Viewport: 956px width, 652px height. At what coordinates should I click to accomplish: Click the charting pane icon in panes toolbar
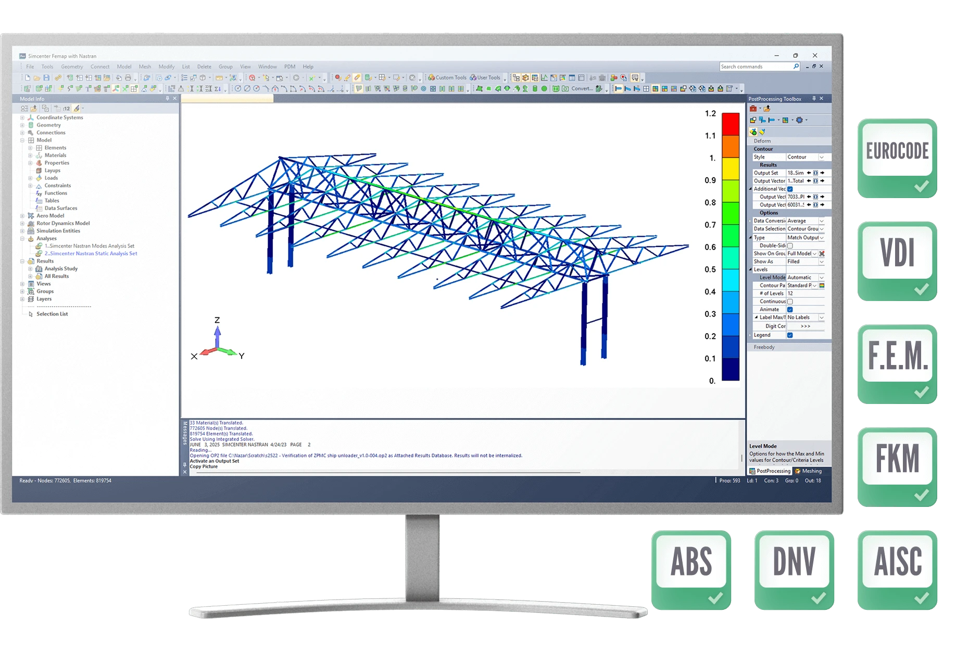pos(544,77)
